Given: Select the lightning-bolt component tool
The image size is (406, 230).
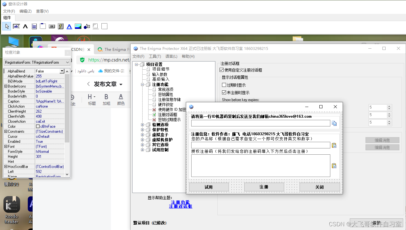Looking at the screenshot, I should click(x=60, y=26).
